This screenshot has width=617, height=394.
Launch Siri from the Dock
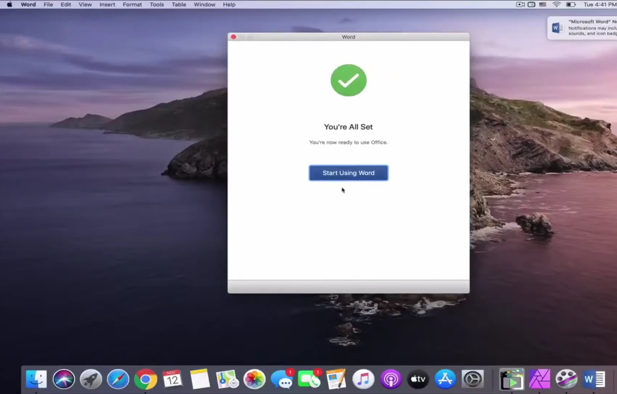pyautogui.click(x=64, y=379)
